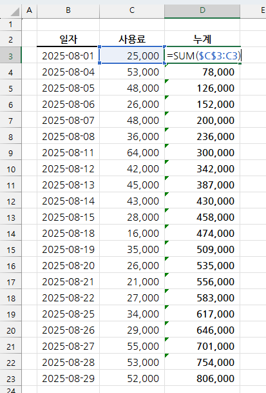Click cumulative total cell 535,000
266x393 pixels.
click(x=202, y=265)
